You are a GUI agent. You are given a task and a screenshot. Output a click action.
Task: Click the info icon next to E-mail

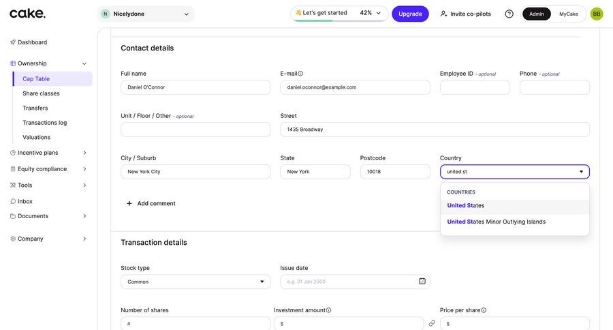tap(300, 74)
